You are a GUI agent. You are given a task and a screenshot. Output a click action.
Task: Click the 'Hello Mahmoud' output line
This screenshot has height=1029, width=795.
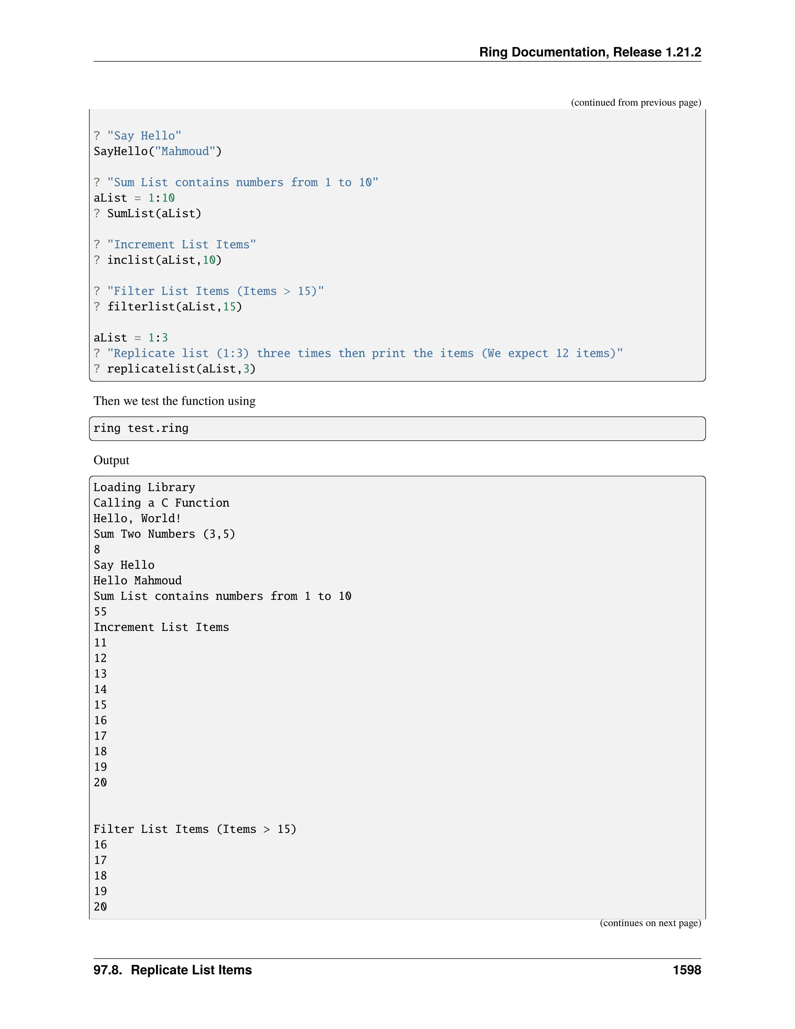[x=137, y=581]
